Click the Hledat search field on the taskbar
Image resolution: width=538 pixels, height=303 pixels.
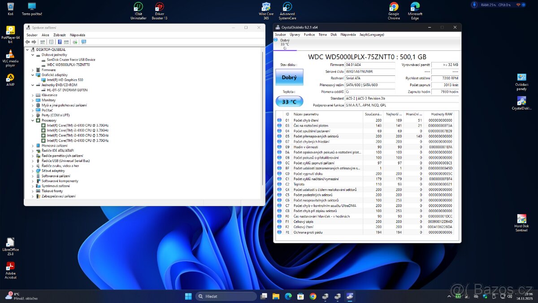point(226,296)
